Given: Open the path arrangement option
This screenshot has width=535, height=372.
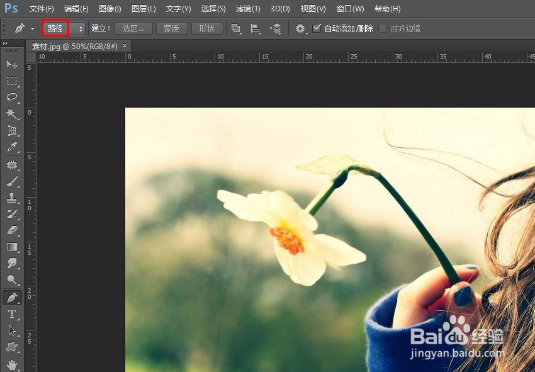Looking at the screenshot, I should click(275, 29).
